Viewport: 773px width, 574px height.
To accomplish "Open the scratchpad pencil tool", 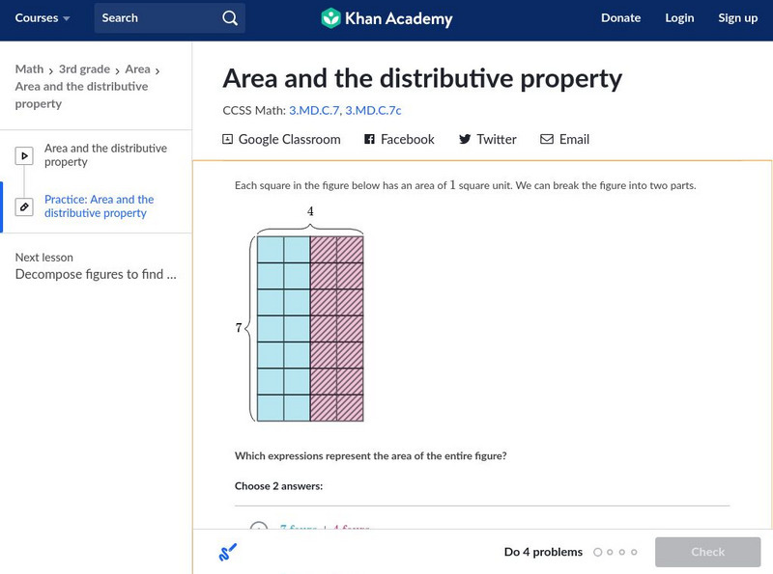I will (228, 553).
